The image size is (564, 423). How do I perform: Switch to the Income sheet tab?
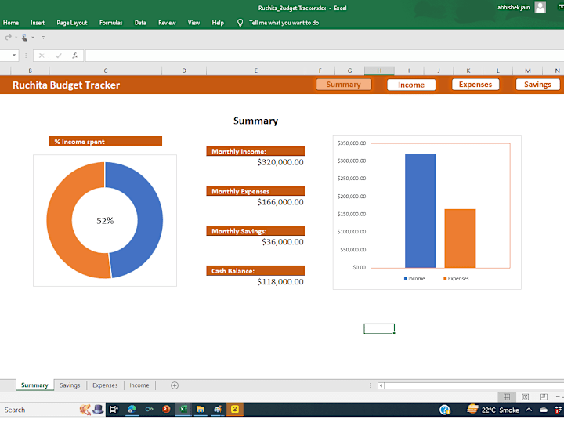point(139,385)
